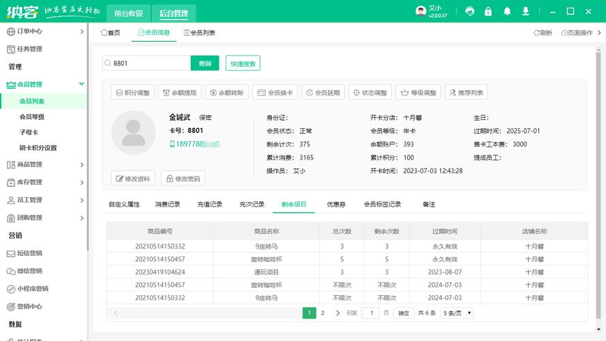The height and width of the screenshot is (341, 606).
Task: Select 会员信息 page tab
Action: (x=154, y=33)
